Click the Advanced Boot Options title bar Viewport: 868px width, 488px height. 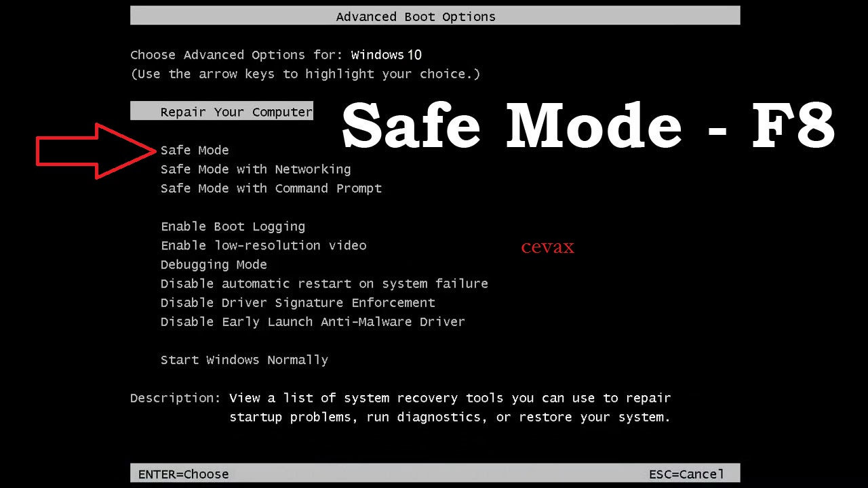coord(435,16)
